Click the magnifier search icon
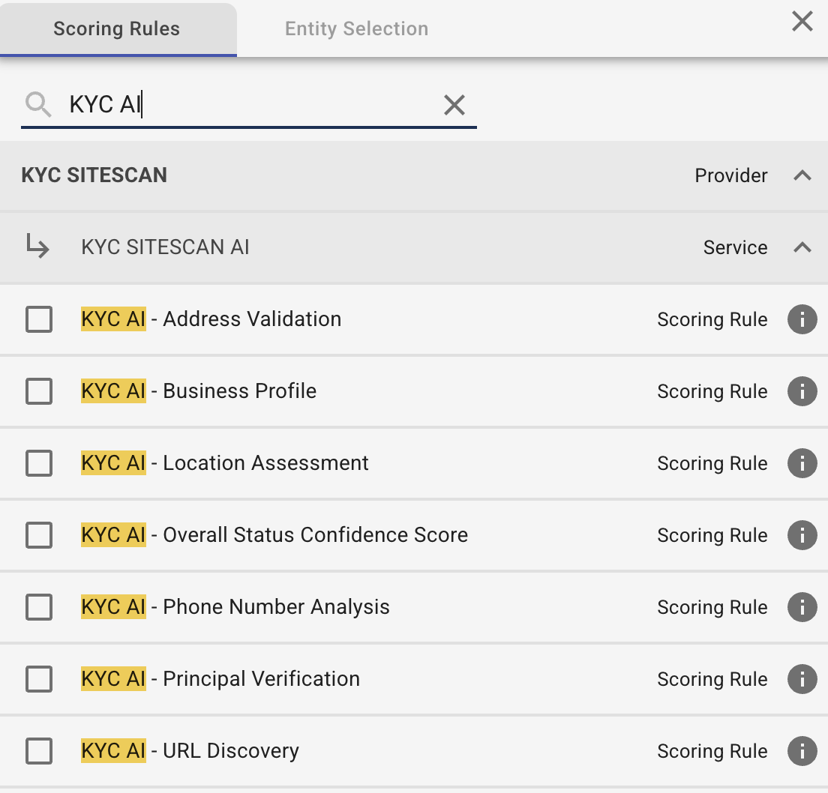828x793 pixels. tap(38, 104)
